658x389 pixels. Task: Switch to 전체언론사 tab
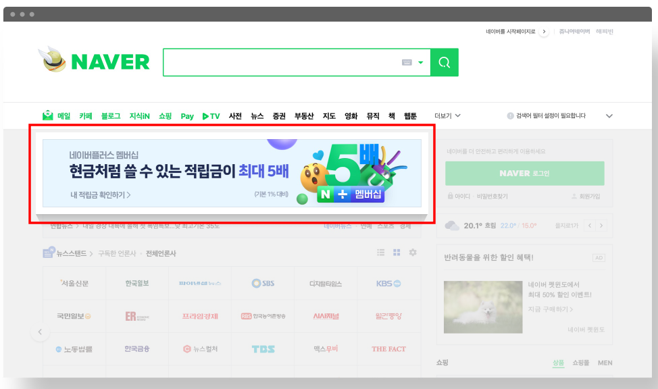pos(161,253)
